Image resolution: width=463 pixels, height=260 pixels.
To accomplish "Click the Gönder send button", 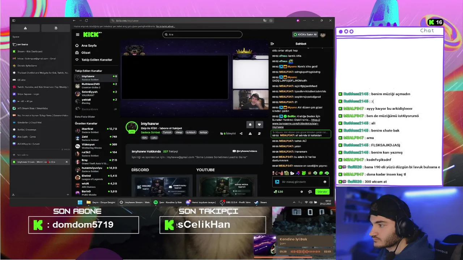I will [x=322, y=192].
